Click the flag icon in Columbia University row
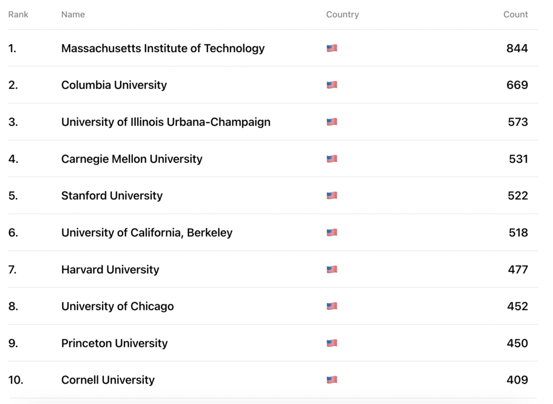 point(332,85)
